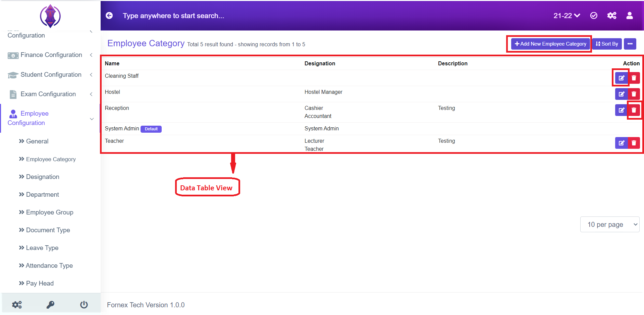This screenshot has height=315, width=644.
Task: Click the application logo
Action: tap(50, 16)
